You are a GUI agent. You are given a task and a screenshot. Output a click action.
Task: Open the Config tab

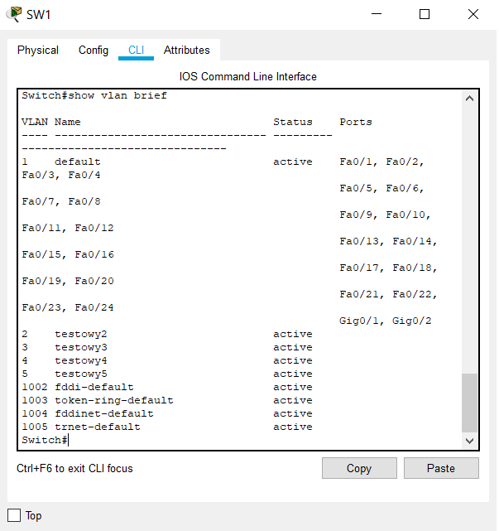[94, 50]
